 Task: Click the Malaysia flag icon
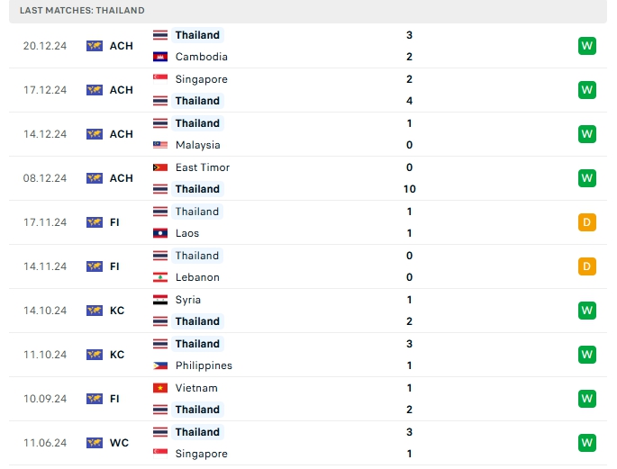point(160,145)
